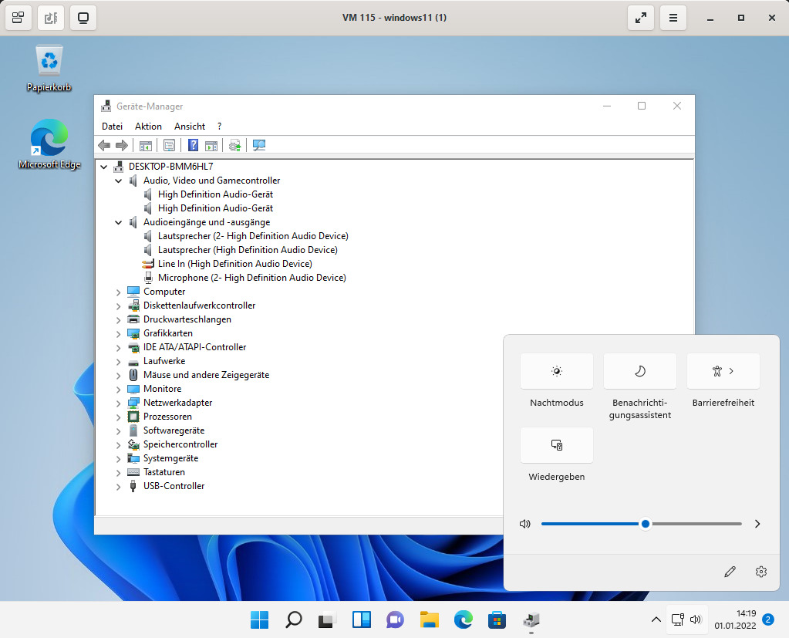Click the Back arrow in Geräte-Manager toolbar

pos(104,146)
